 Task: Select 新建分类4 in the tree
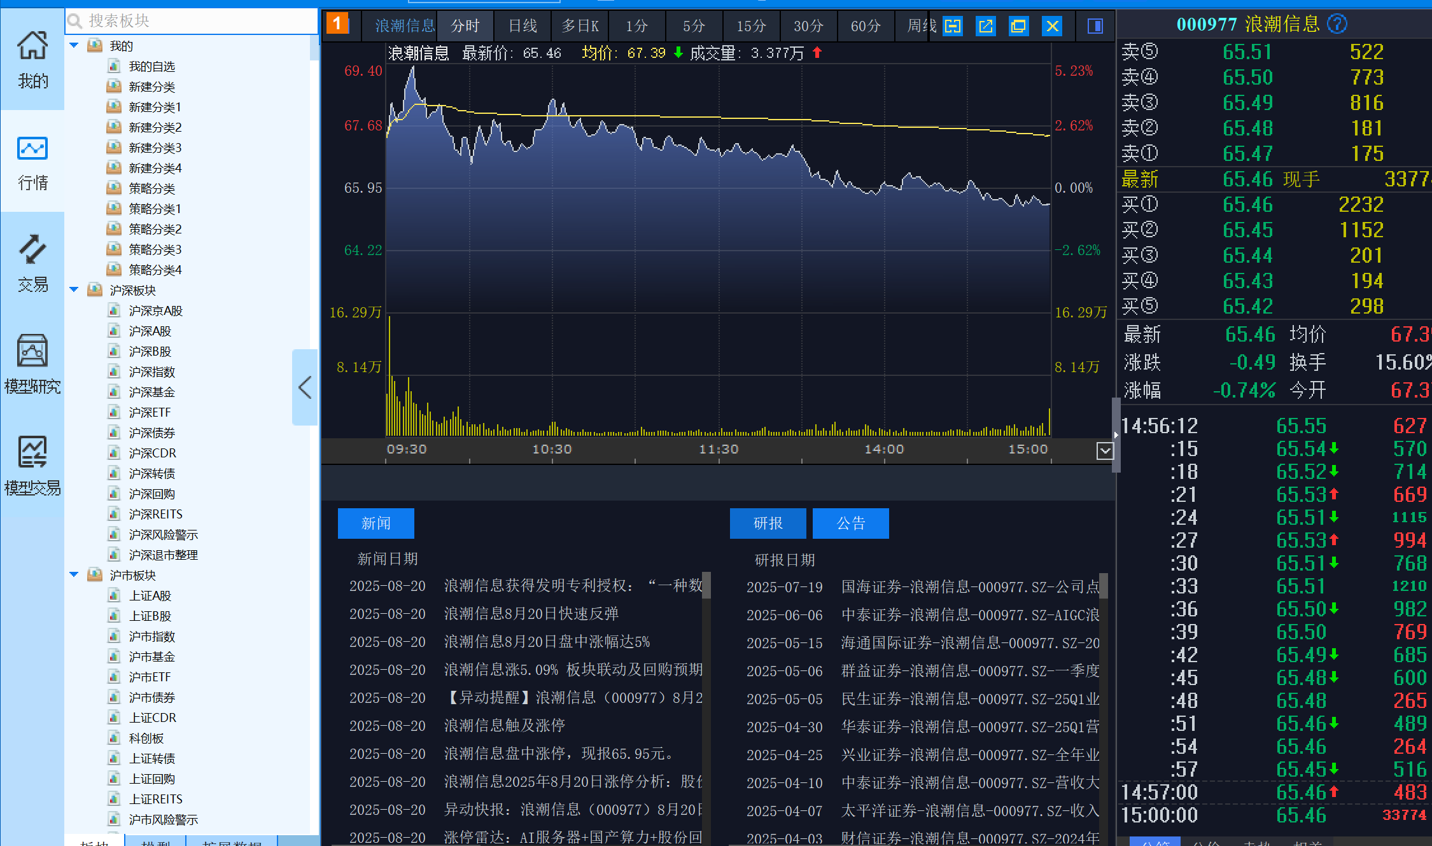(x=155, y=168)
